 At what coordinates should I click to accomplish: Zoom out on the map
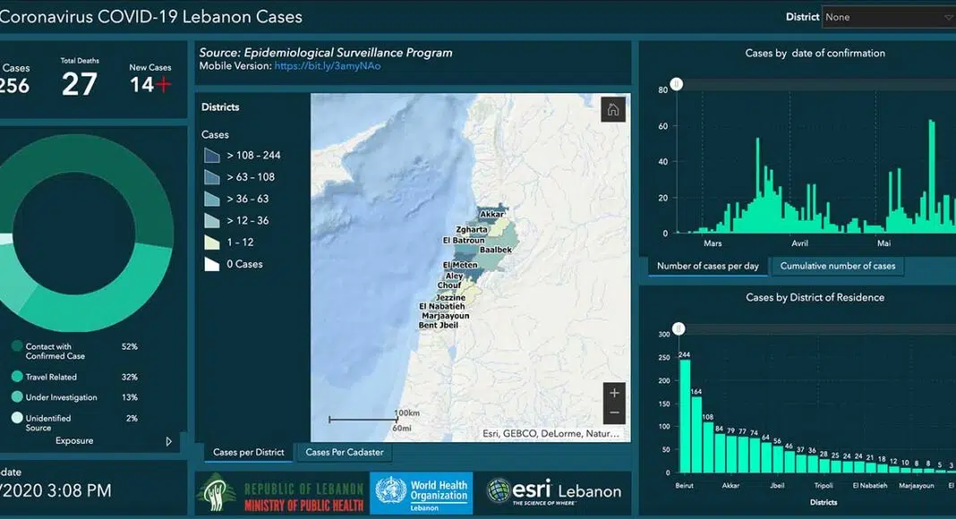614,413
